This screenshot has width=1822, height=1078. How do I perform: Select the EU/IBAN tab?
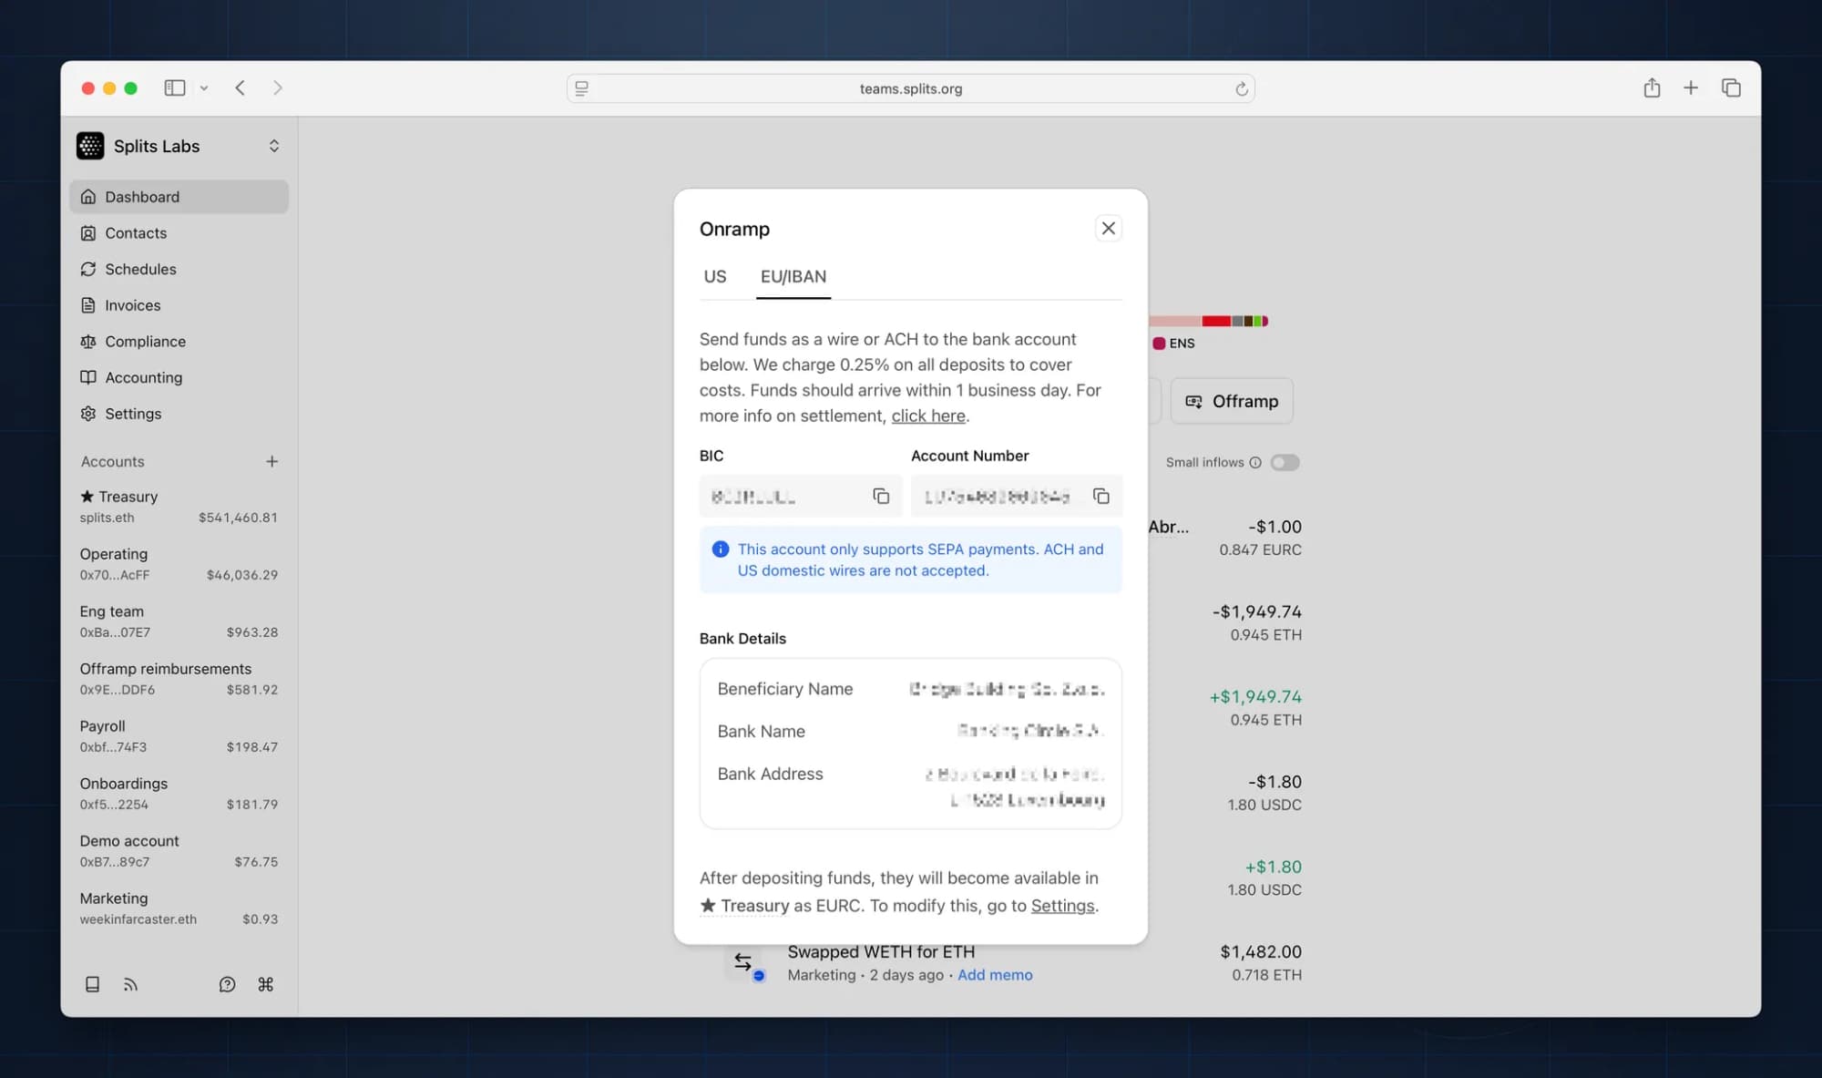coord(793,277)
